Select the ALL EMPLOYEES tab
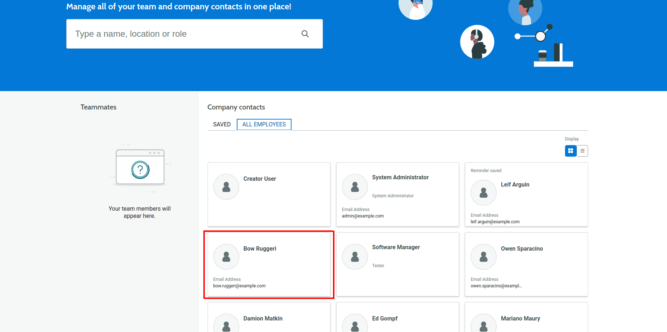The width and height of the screenshot is (667, 332). click(264, 124)
